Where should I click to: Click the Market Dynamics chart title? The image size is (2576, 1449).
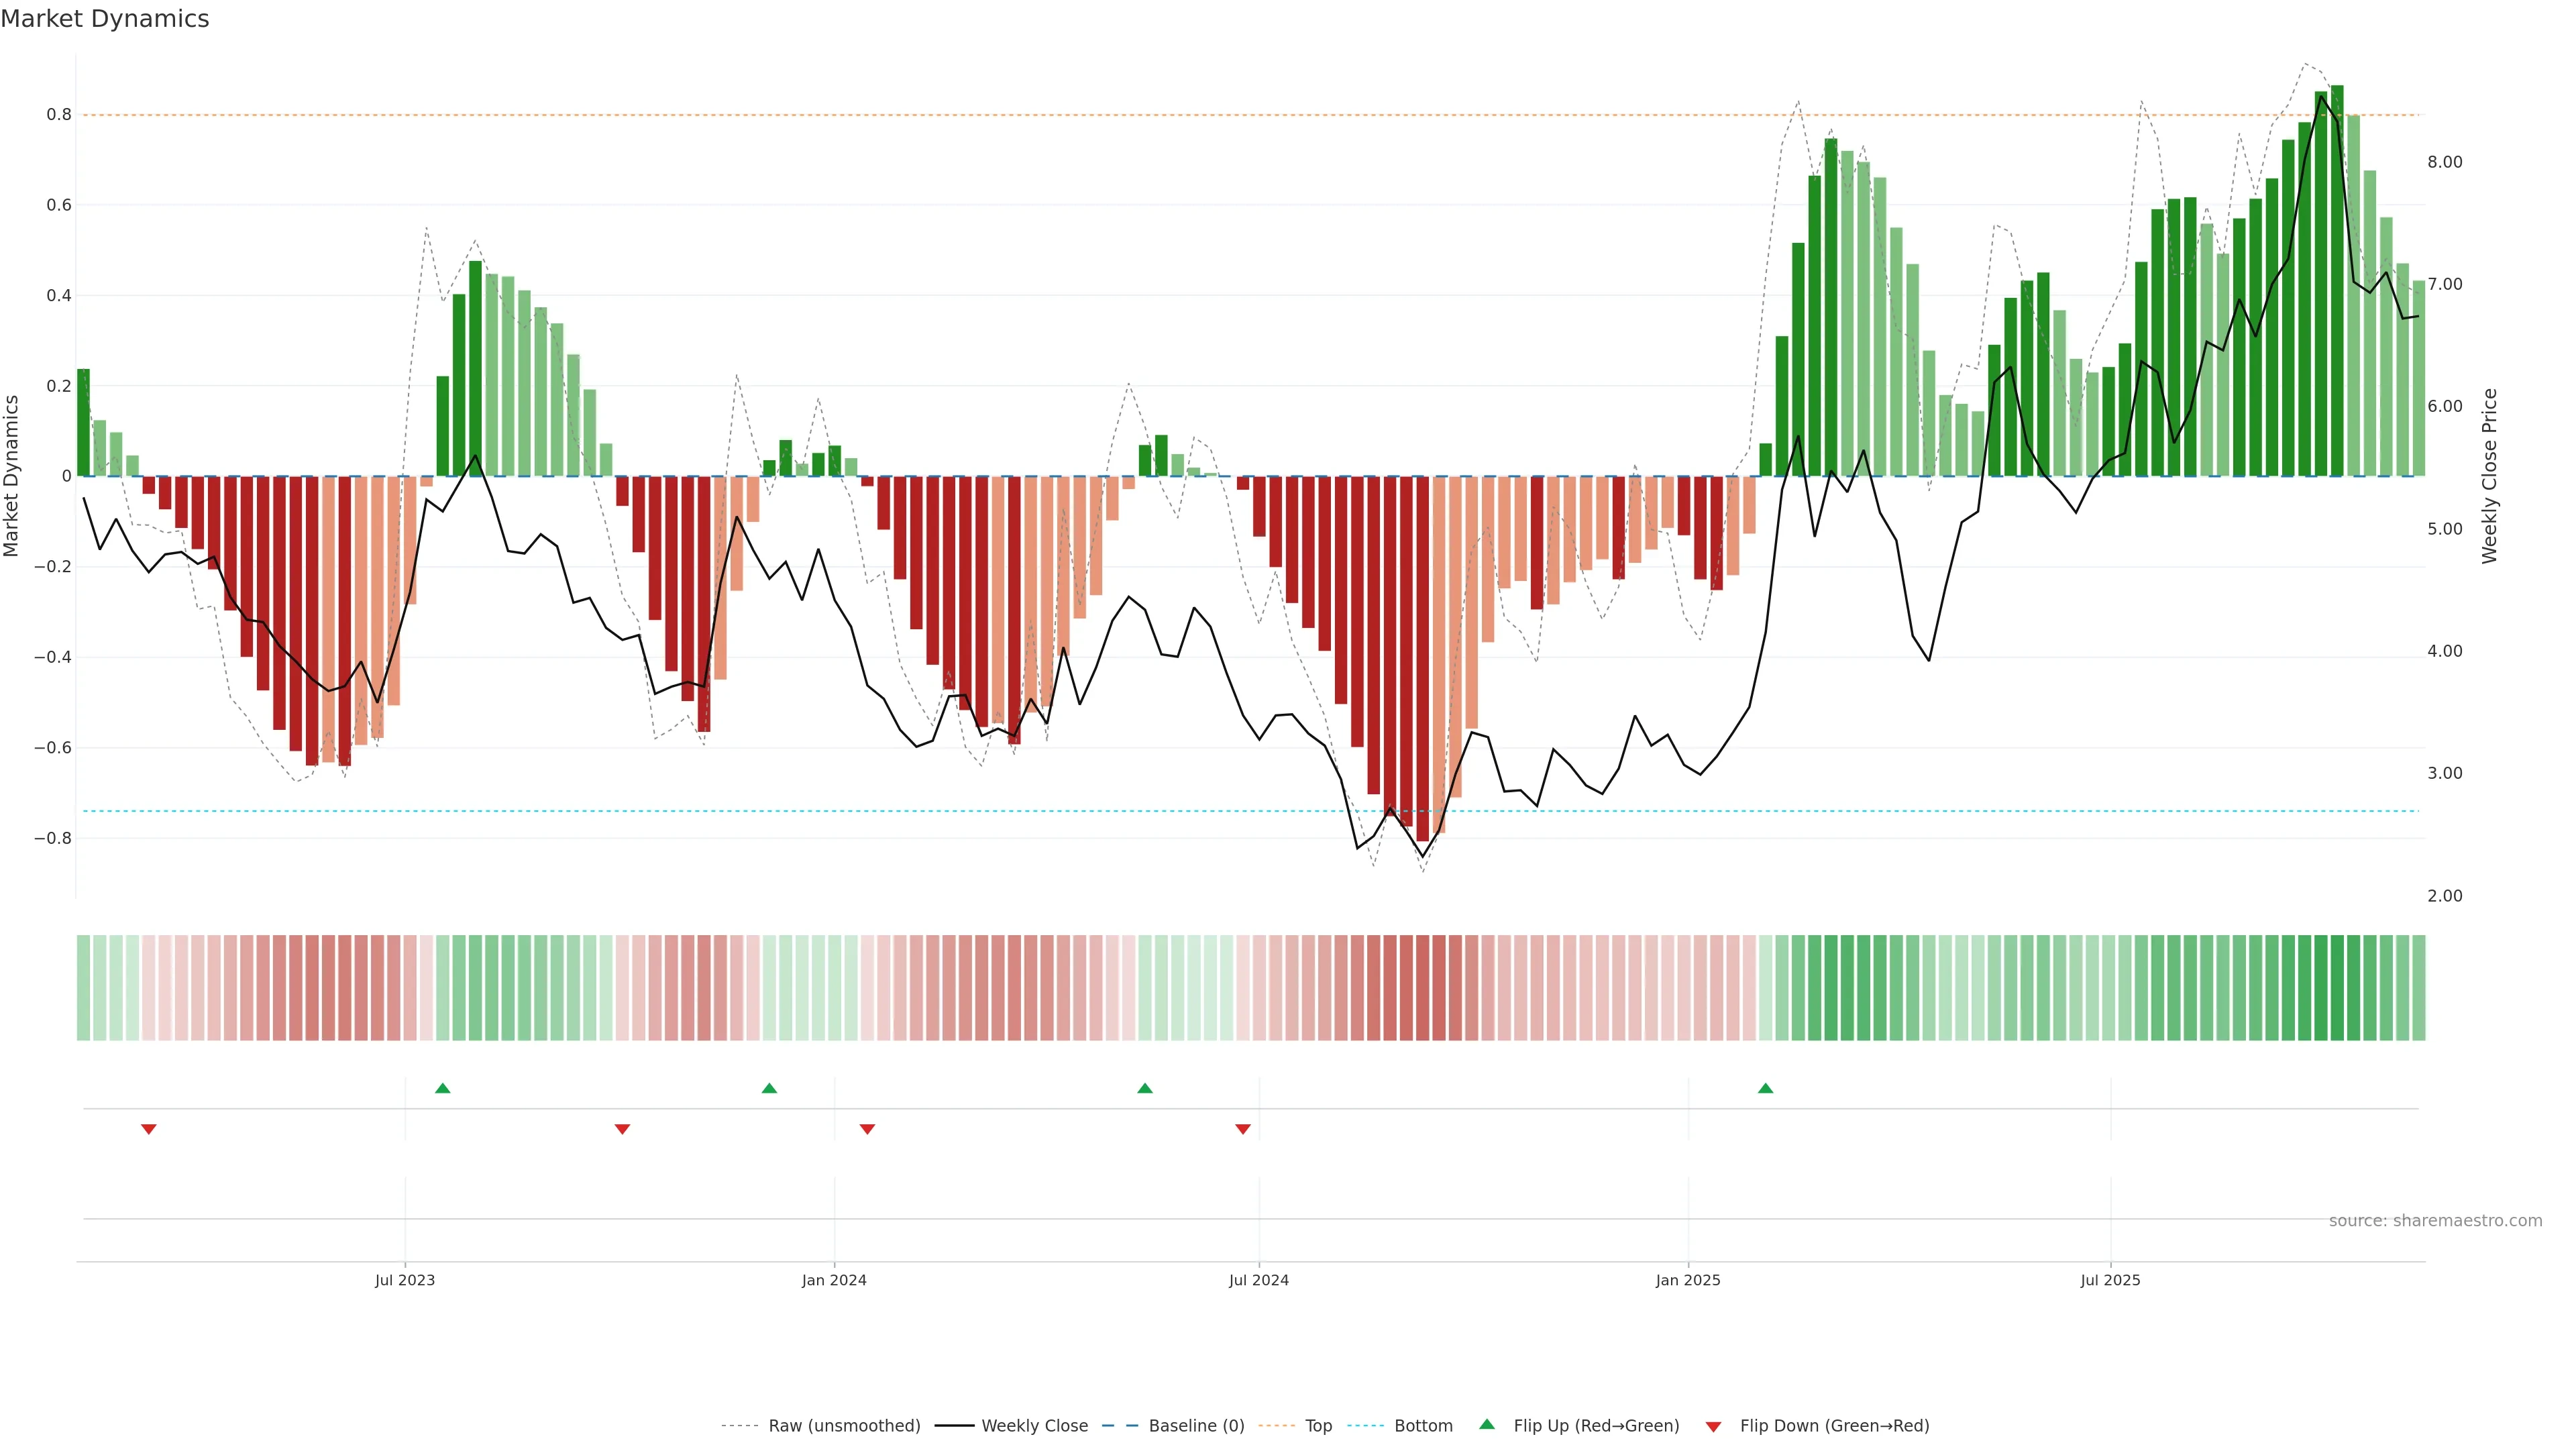pos(105,19)
